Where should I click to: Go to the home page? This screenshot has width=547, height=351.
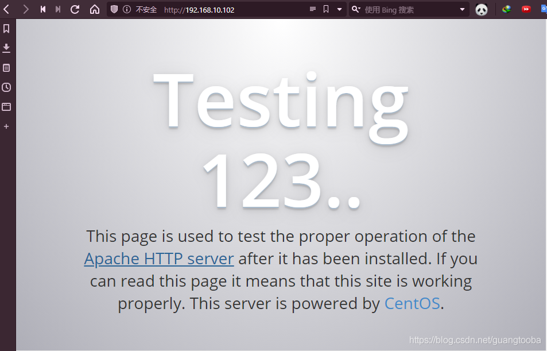point(95,9)
